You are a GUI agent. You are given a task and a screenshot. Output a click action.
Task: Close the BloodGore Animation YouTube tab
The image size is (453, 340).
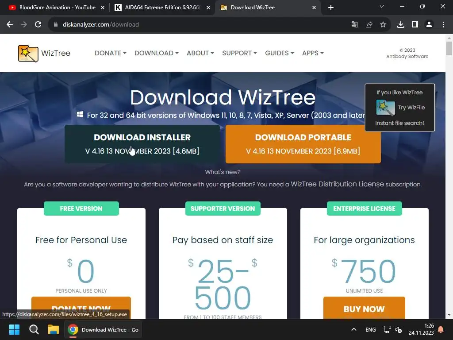[103, 8]
